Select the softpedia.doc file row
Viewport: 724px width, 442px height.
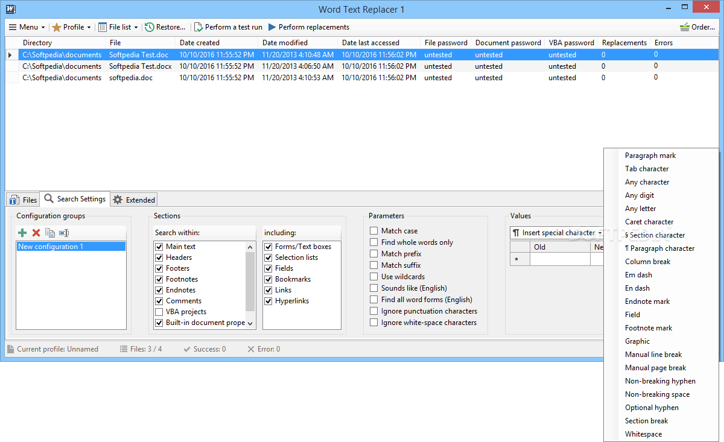pos(362,78)
